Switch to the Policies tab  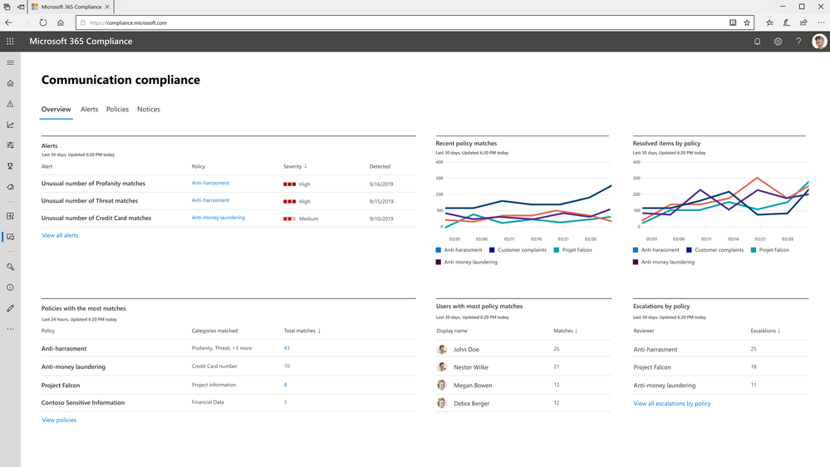tap(117, 109)
